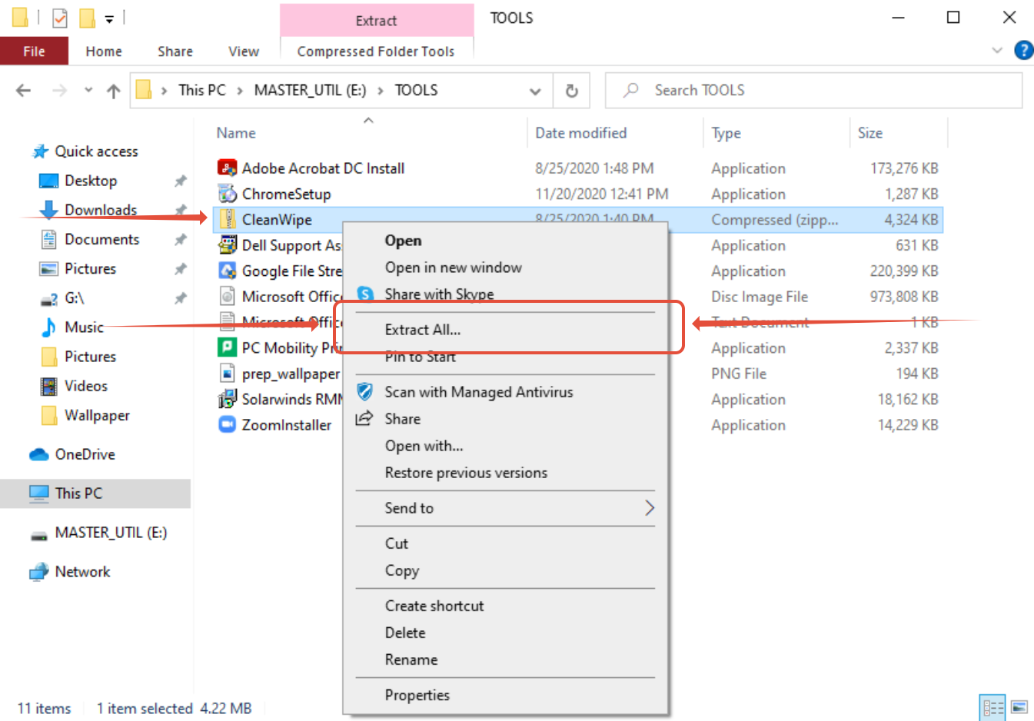
Task: Open the Share ribbon tab
Action: click(175, 51)
